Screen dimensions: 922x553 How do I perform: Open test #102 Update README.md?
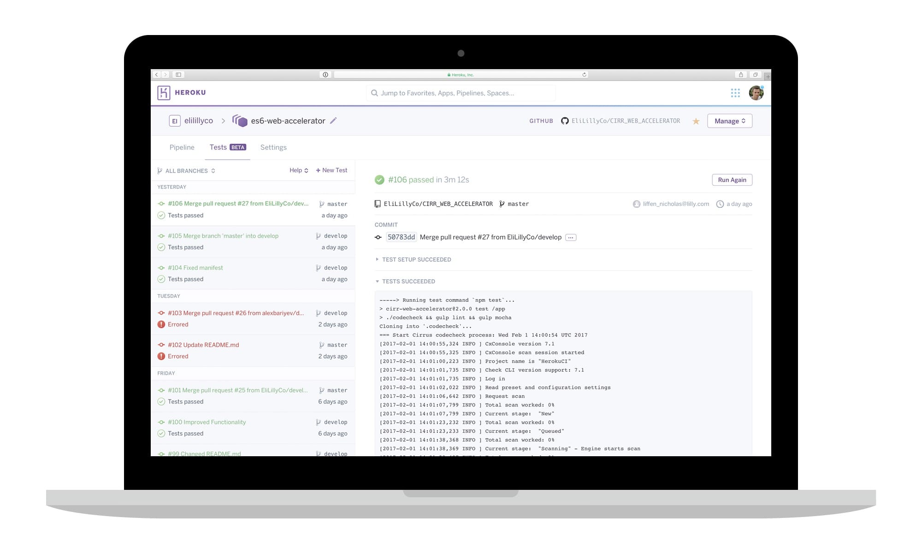(x=253, y=350)
